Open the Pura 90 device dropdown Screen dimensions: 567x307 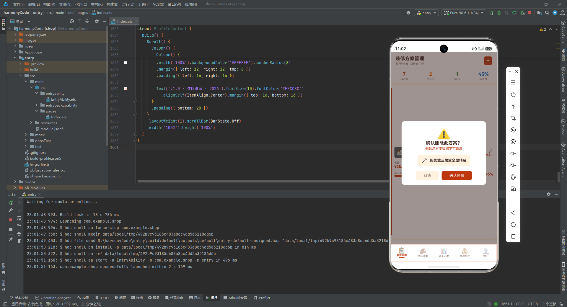coord(464,13)
